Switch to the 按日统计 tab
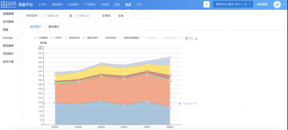 click(x=54, y=27)
